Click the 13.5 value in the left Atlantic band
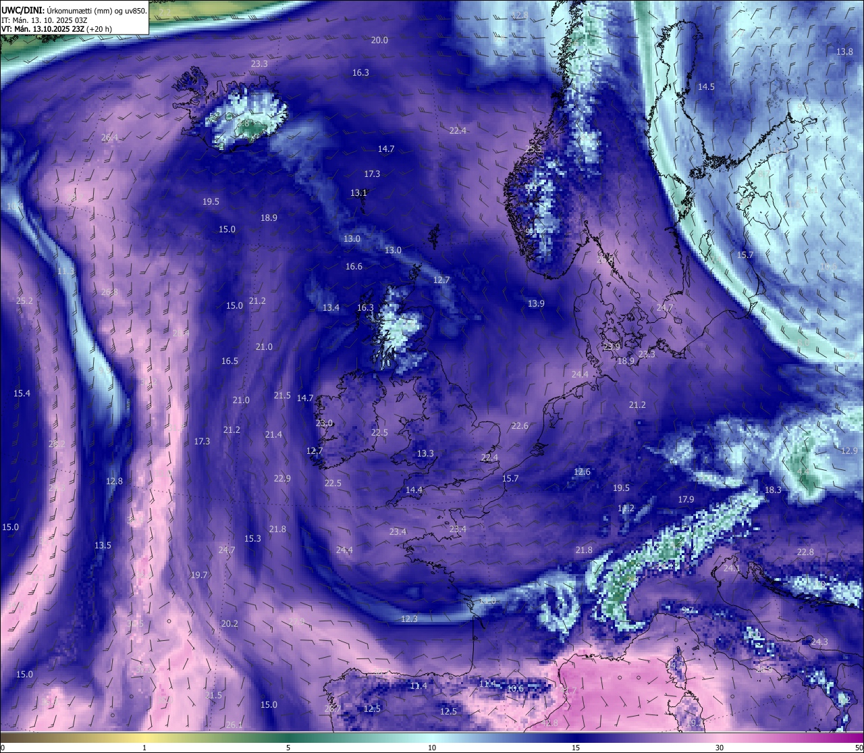 click(103, 545)
